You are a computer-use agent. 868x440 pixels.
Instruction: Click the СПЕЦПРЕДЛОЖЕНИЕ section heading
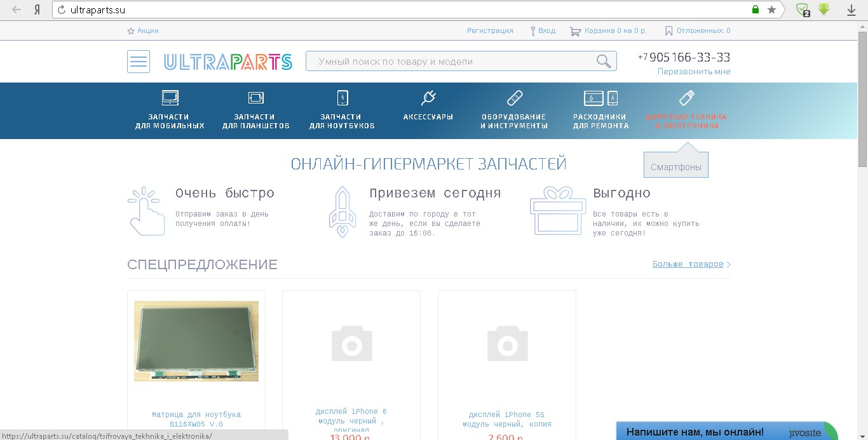(x=202, y=265)
